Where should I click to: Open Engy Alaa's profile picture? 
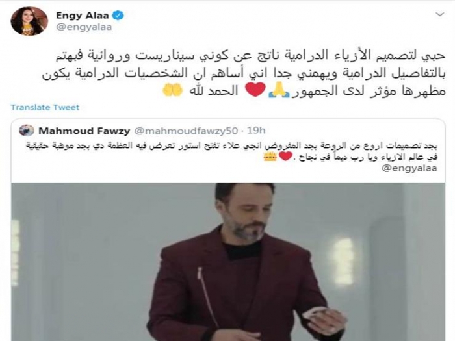coord(29,21)
